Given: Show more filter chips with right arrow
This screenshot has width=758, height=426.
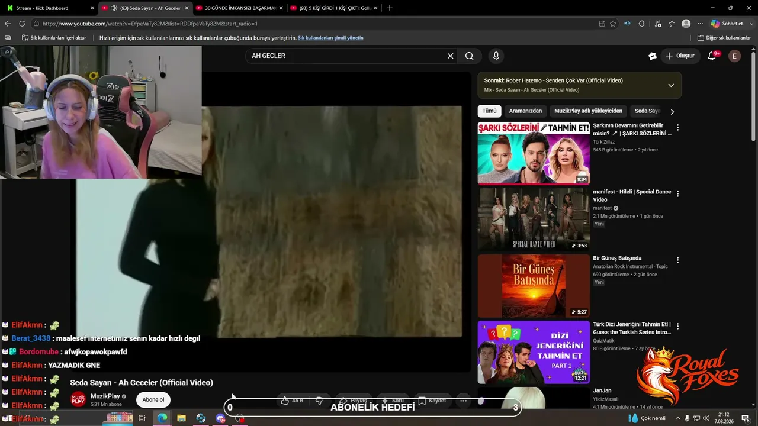Looking at the screenshot, I should point(672,111).
